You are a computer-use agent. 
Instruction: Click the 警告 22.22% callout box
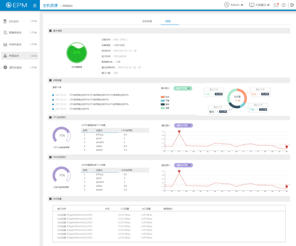tap(218, 110)
